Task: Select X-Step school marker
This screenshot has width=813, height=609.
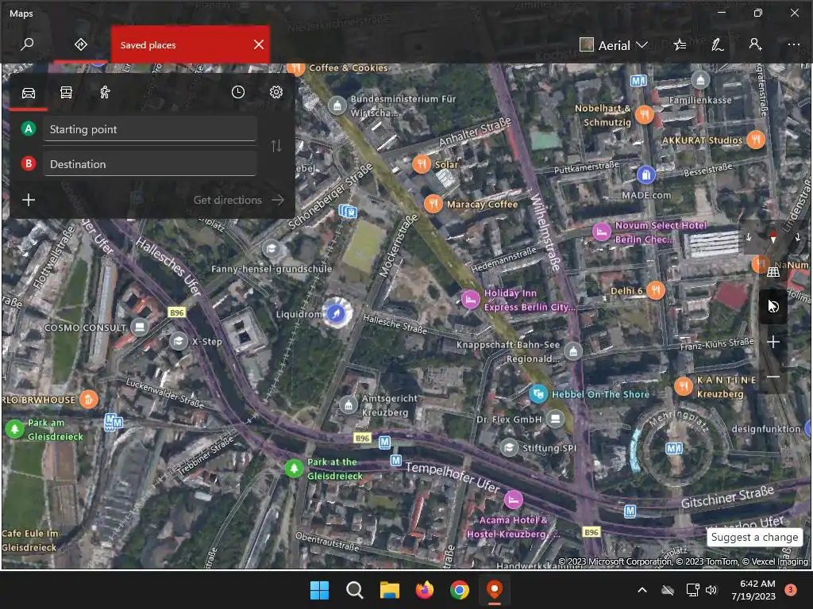Action: 179,341
